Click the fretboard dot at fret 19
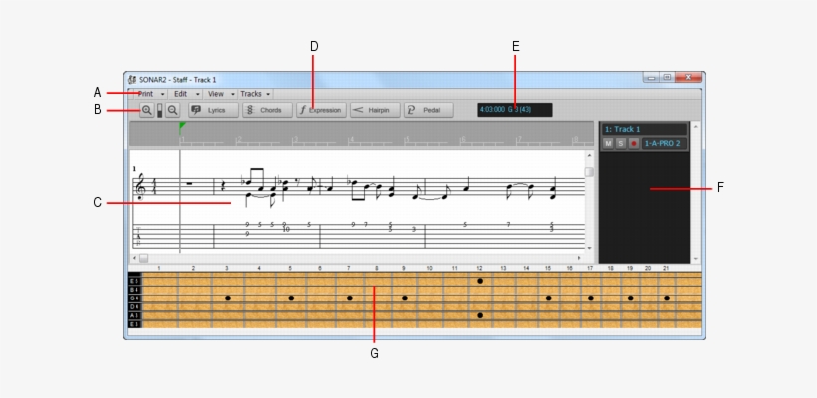The image size is (817, 398). pyautogui.click(x=631, y=298)
